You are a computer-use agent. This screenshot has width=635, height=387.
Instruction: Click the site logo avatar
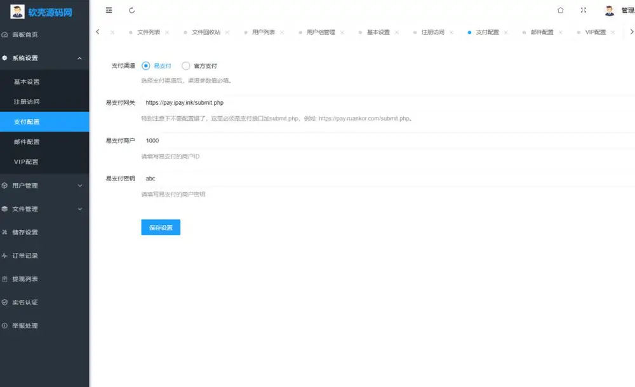tap(17, 11)
